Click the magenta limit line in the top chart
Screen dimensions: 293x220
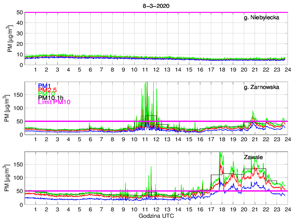click(156, 12)
